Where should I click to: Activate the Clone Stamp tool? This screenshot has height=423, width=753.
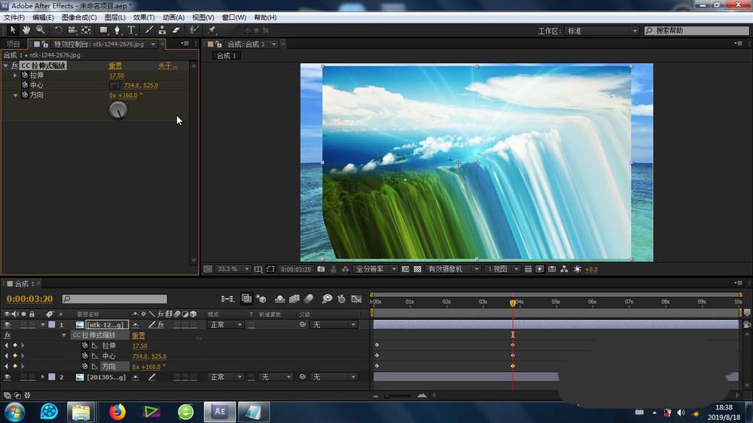tap(162, 30)
